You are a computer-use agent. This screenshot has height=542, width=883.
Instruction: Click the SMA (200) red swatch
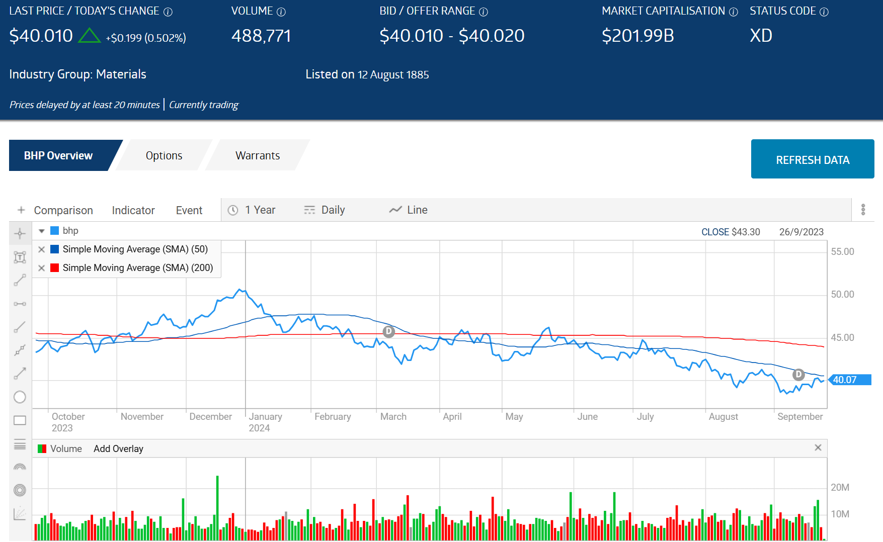pos(55,268)
